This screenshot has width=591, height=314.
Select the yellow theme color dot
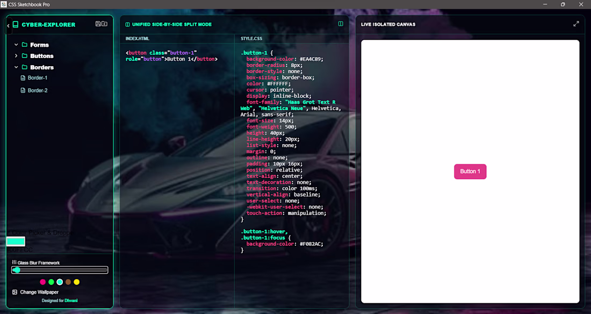point(76,282)
